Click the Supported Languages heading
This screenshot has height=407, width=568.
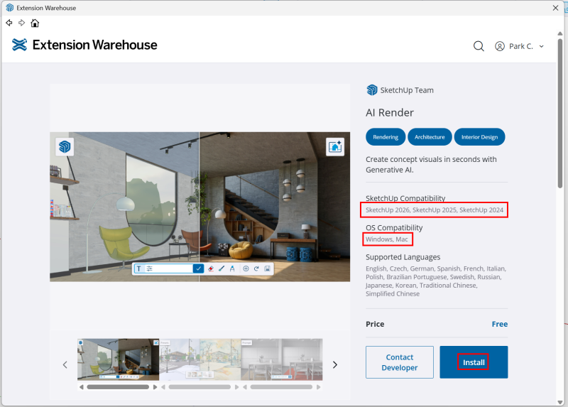coord(403,257)
